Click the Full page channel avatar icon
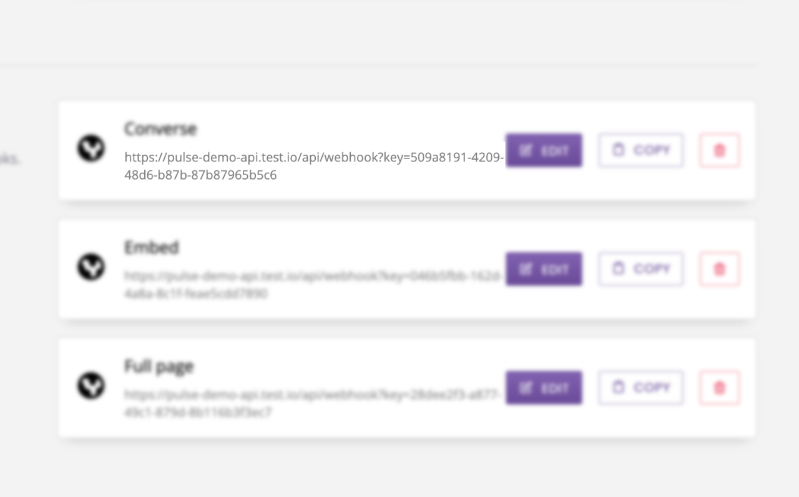This screenshot has height=497, width=799. pyautogui.click(x=91, y=387)
